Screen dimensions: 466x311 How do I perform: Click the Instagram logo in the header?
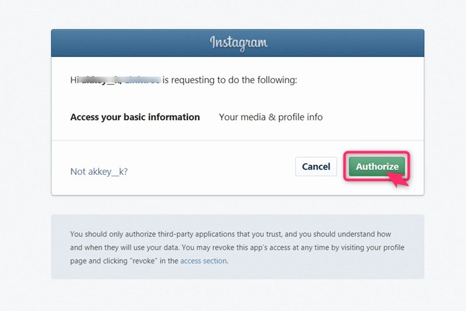(x=238, y=43)
